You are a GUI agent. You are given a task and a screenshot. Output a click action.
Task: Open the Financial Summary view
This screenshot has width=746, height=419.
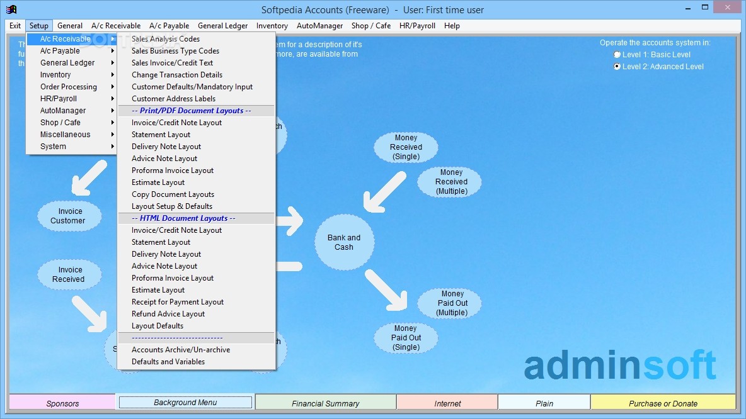[x=325, y=403]
